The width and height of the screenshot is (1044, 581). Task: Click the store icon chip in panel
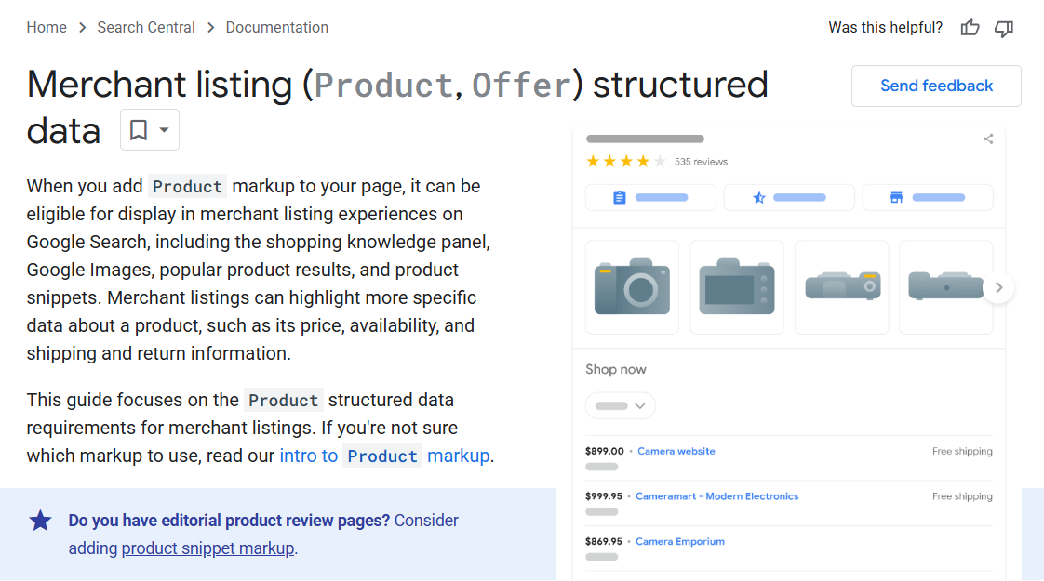point(928,198)
